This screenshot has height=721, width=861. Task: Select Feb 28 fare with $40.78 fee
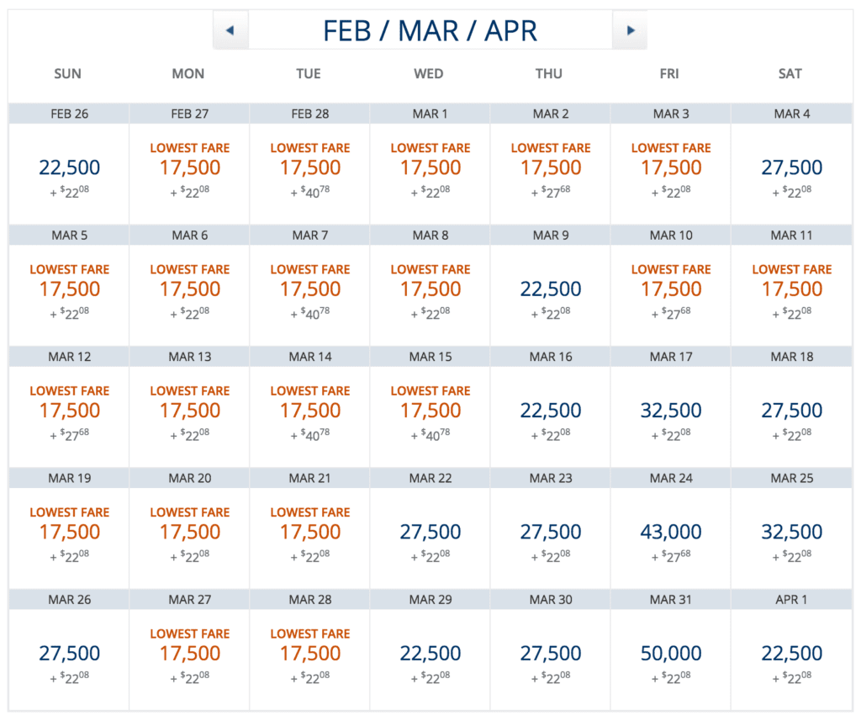(x=309, y=167)
